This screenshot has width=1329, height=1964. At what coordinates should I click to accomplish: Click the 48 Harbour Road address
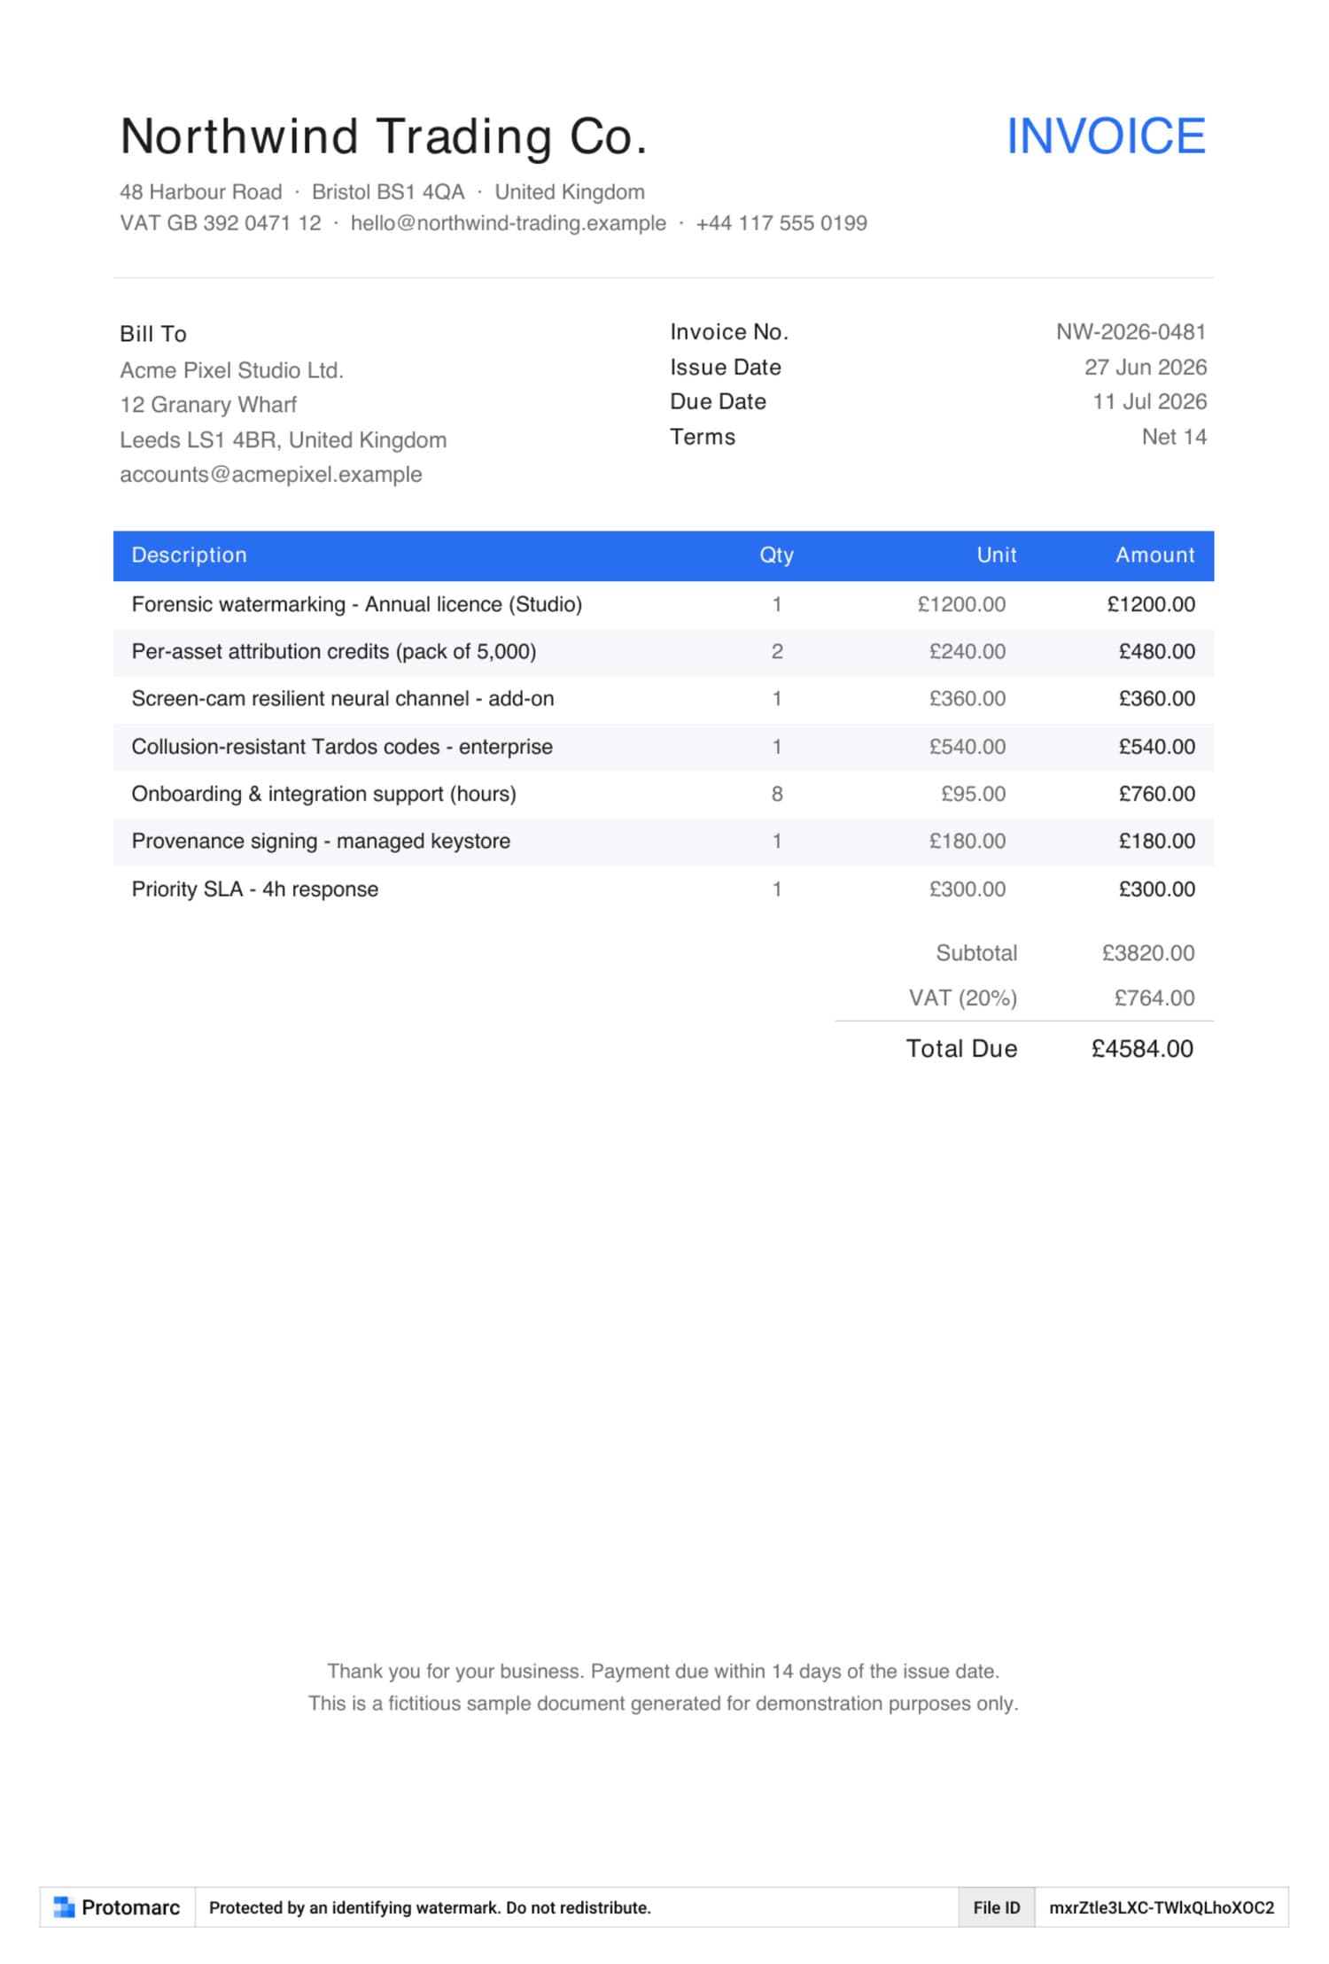point(201,192)
